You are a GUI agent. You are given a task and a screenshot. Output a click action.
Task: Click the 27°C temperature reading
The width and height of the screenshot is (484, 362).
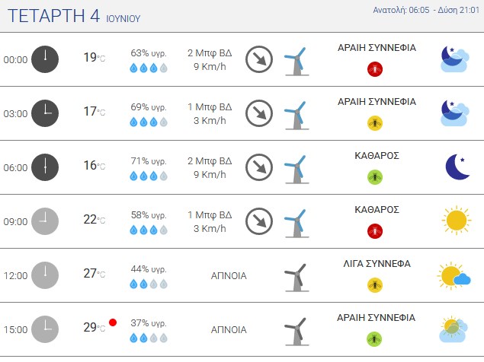(x=95, y=273)
